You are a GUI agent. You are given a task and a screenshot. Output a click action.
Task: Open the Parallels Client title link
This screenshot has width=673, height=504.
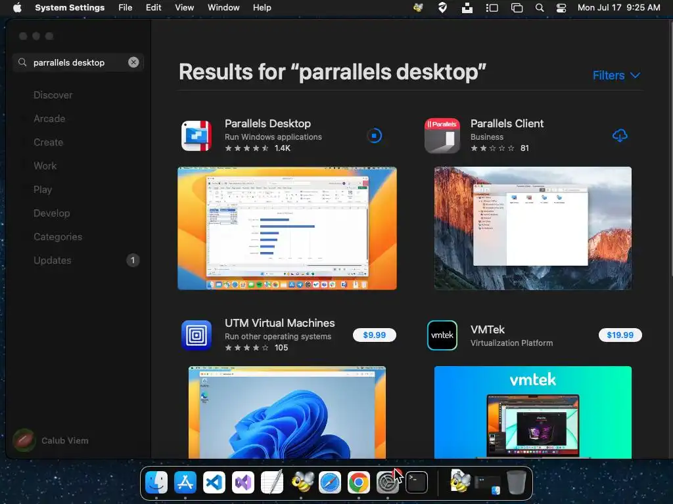pyautogui.click(x=507, y=123)
